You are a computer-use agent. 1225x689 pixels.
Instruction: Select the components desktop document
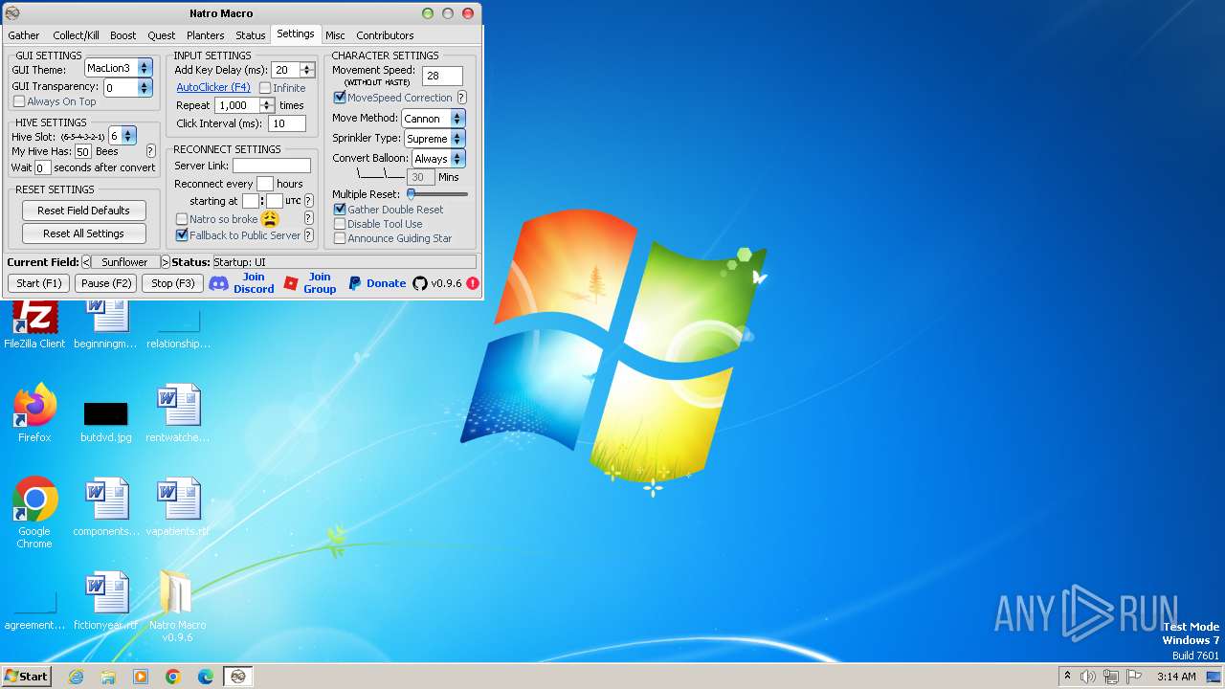[106, 506]
